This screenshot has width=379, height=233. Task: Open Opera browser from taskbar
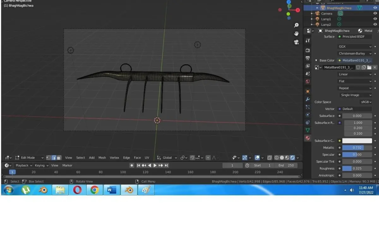click(x=77, y=190)
